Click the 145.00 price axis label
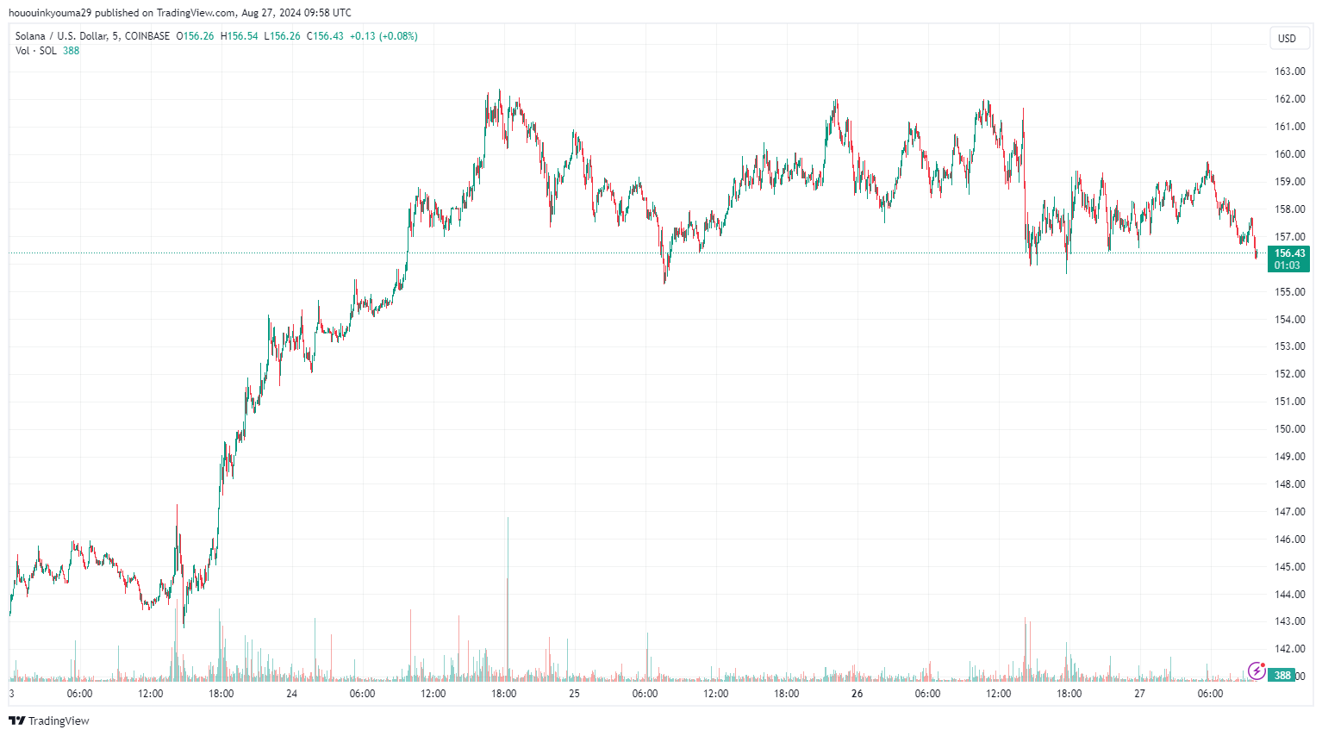1322x736 pixels. click(x=1289, y=567)
